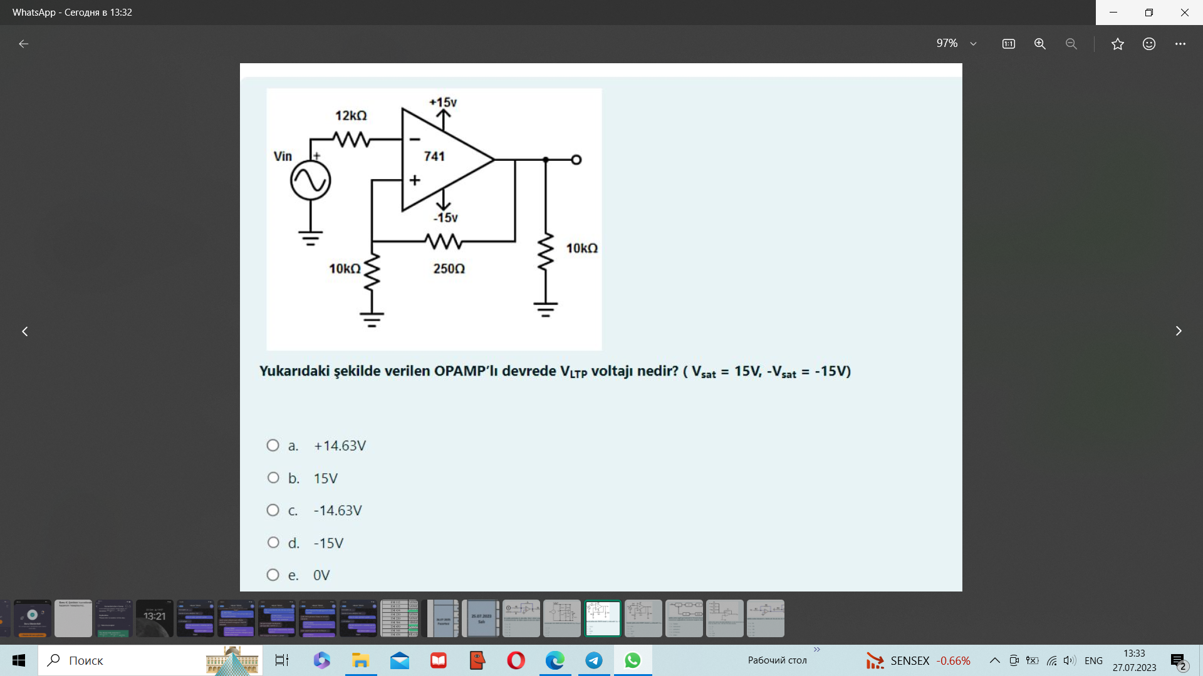This screenshot has width=1203, height=676.
Task: Open the SENSEX -0.66% stock widget
Action: tap(919, 660)
